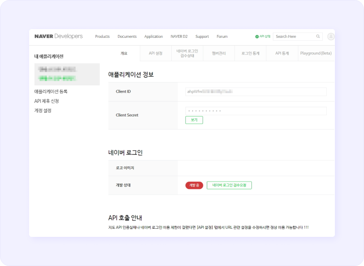Open 계정 설정 in the sidebar
364x266 pixels.
coord(43,111)
